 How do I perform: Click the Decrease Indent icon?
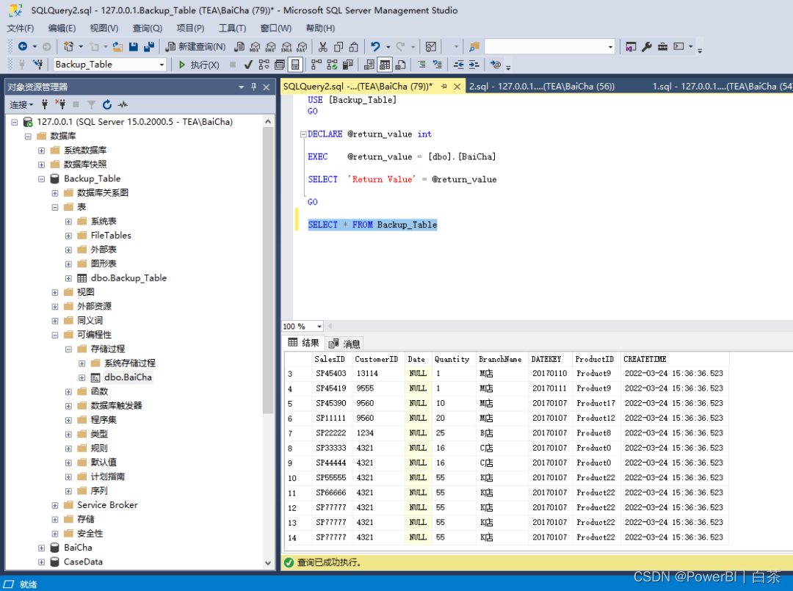459,65
